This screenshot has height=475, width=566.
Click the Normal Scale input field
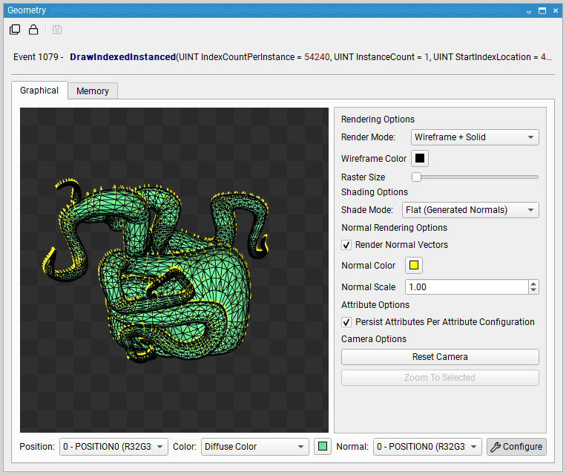[466, 287]
